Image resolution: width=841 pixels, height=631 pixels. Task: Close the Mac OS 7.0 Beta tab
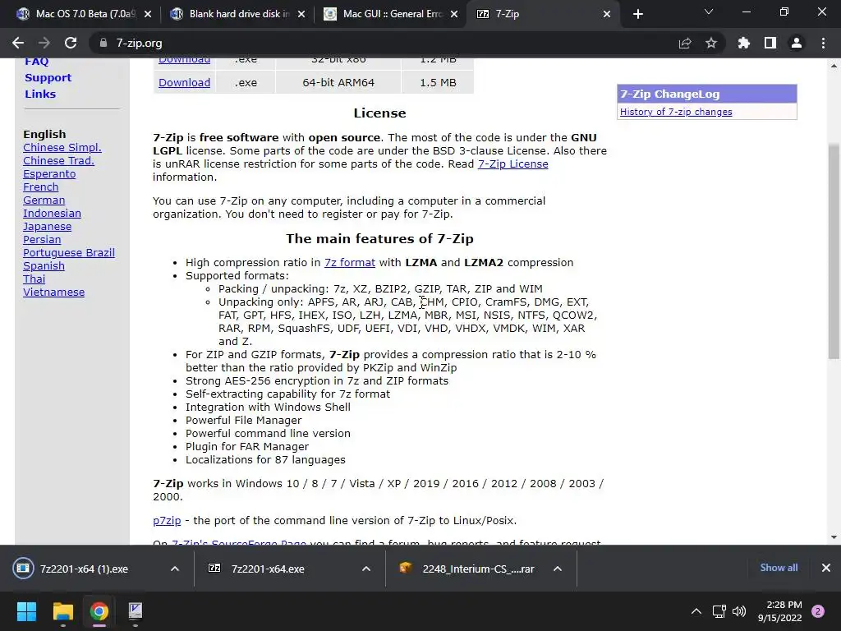coord(148,14)
